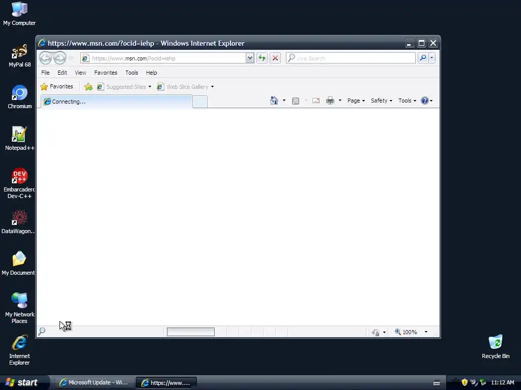521x390 pixels.
Task: Select the Notepad++ desktop shortcut
Action: [x=20, y=139]
